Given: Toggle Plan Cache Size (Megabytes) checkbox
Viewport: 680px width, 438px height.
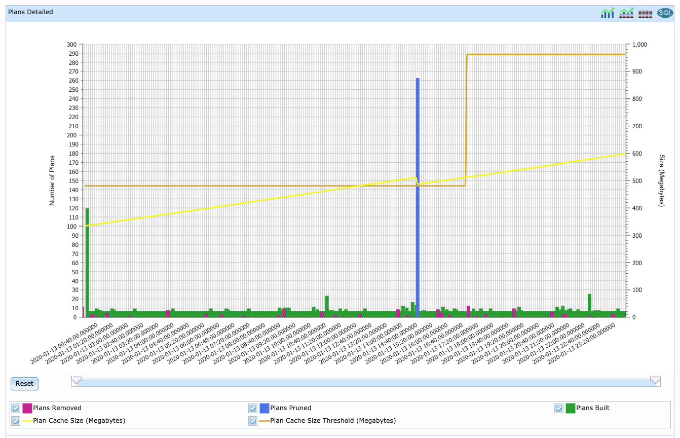Looking at the screenshot, I should [16, 421].
